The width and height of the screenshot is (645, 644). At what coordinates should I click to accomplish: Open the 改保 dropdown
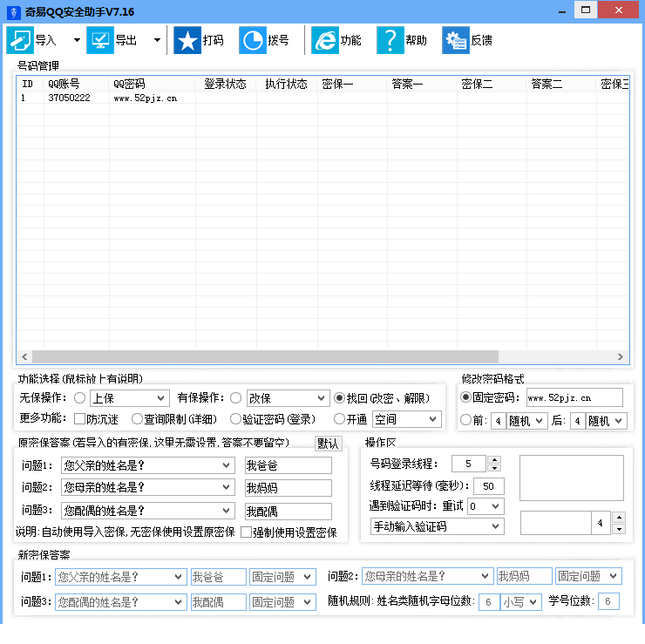[288, 398]
